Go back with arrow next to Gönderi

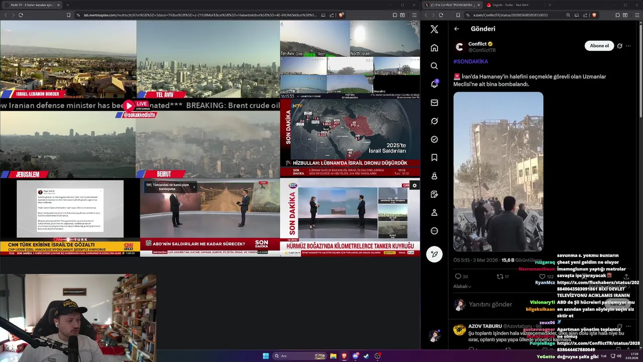pos(457,29)
